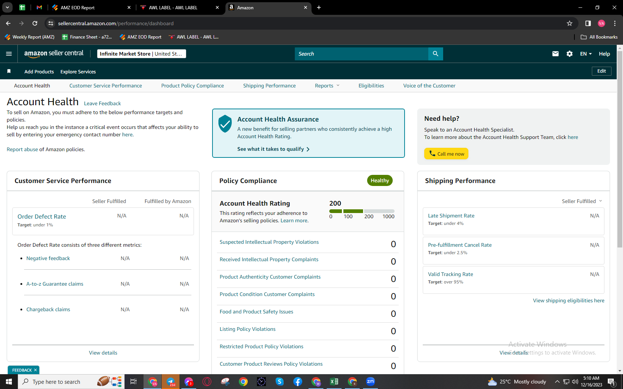
Task: Switch to the Account Health tab
Action: [x=32, y=86]
